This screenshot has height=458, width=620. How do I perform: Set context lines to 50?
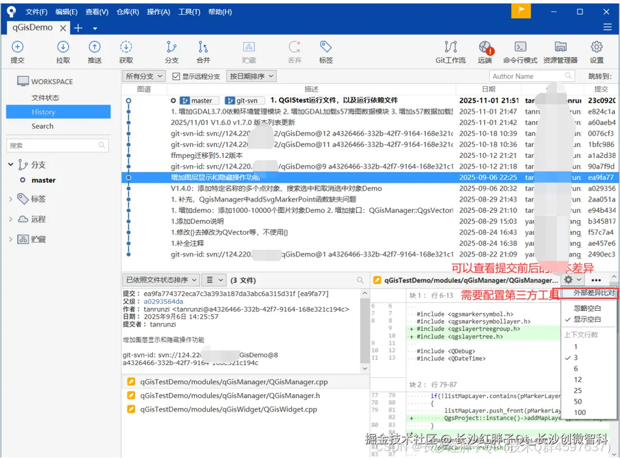coord(578,402)
